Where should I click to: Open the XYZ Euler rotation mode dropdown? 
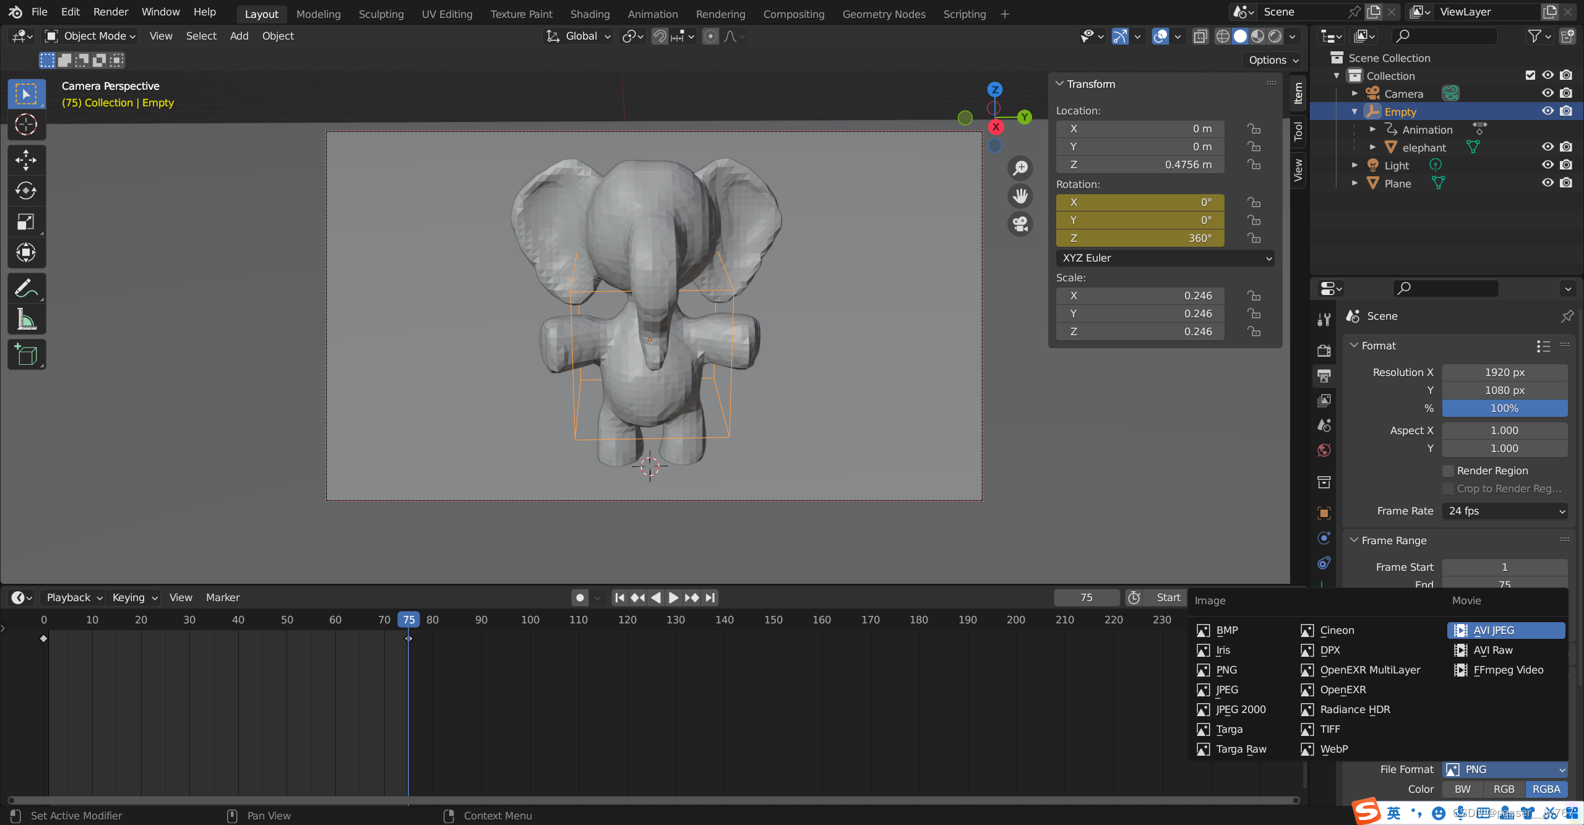1166,258
